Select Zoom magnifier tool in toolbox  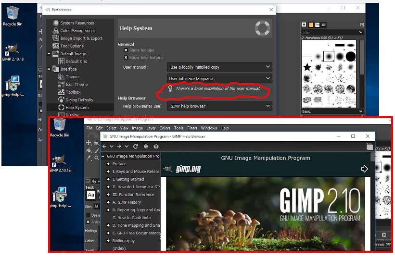click(x=97, y=158)
